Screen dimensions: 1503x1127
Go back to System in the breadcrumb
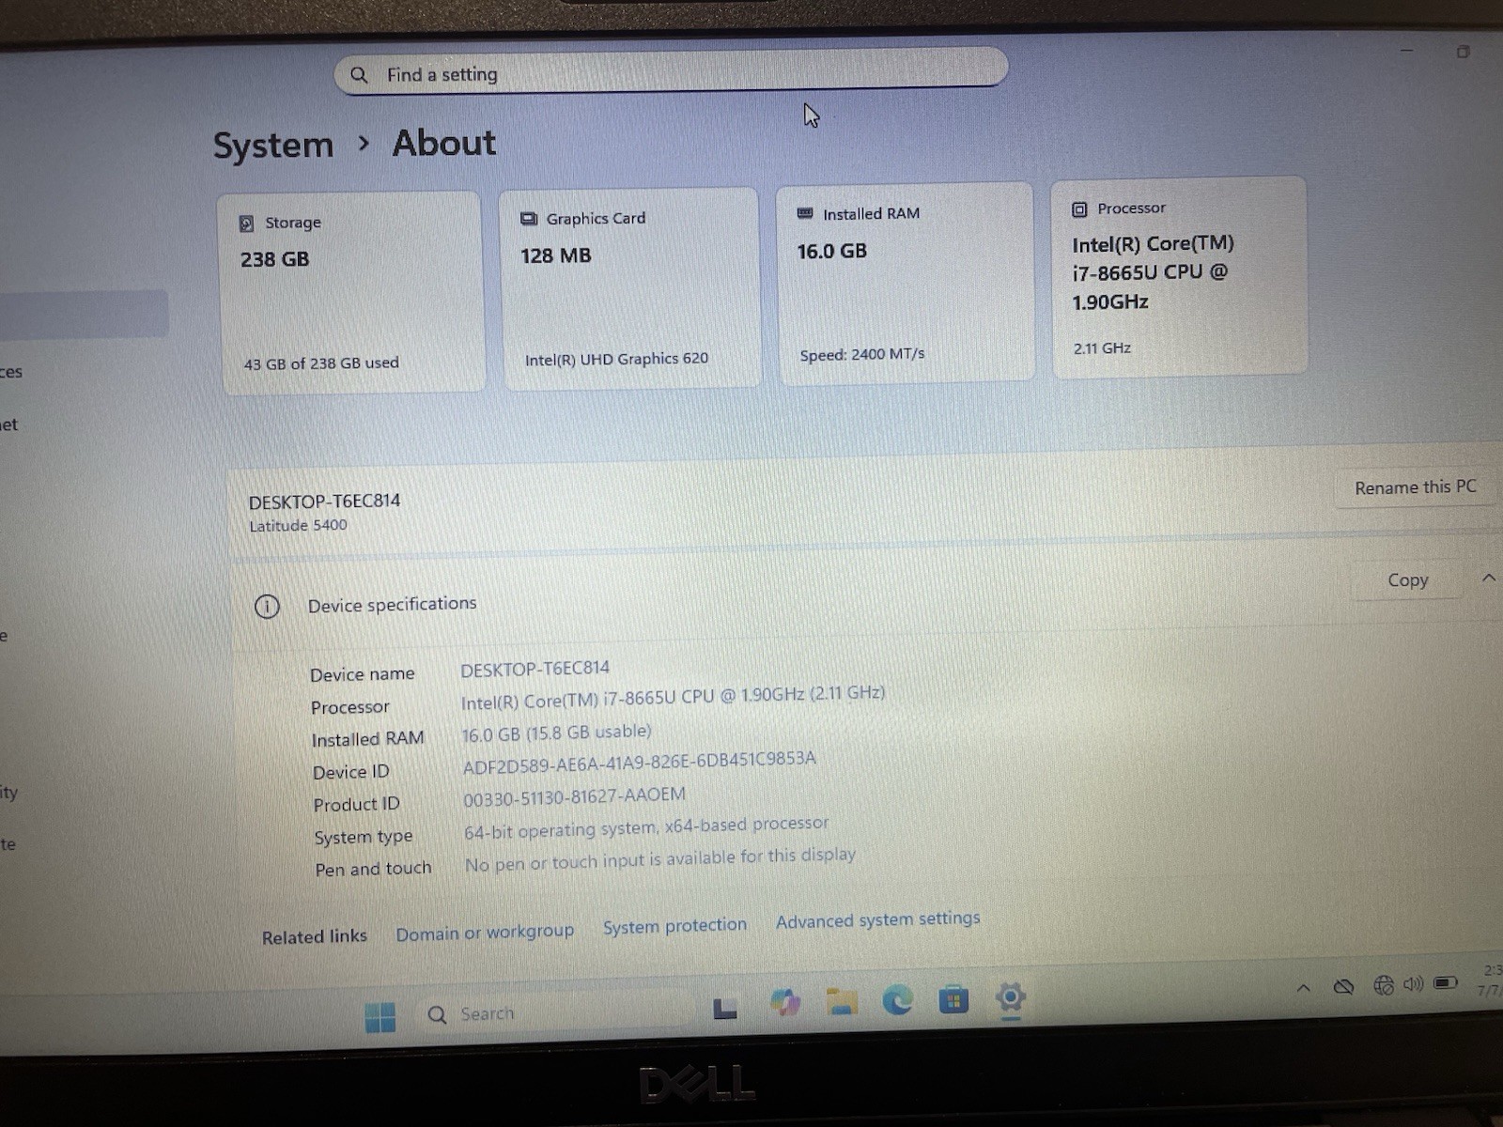point(273,146)
